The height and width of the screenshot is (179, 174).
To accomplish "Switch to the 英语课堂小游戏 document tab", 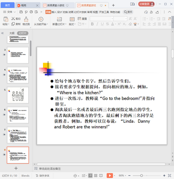I will tap(56, 5).
